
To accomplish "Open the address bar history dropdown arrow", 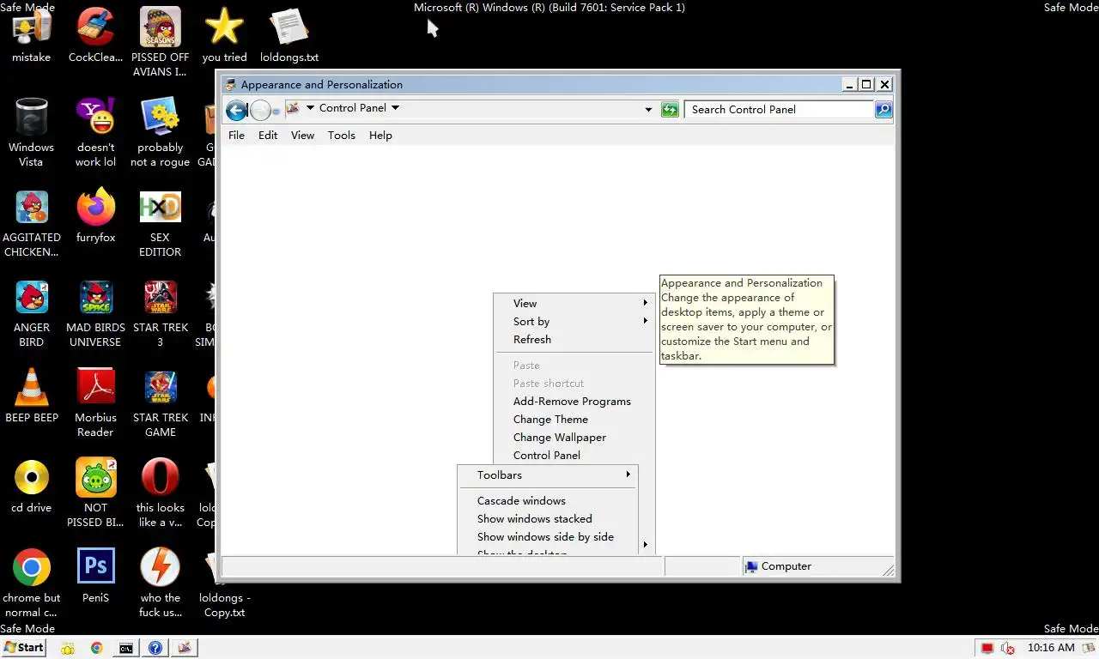I will 648,110.
